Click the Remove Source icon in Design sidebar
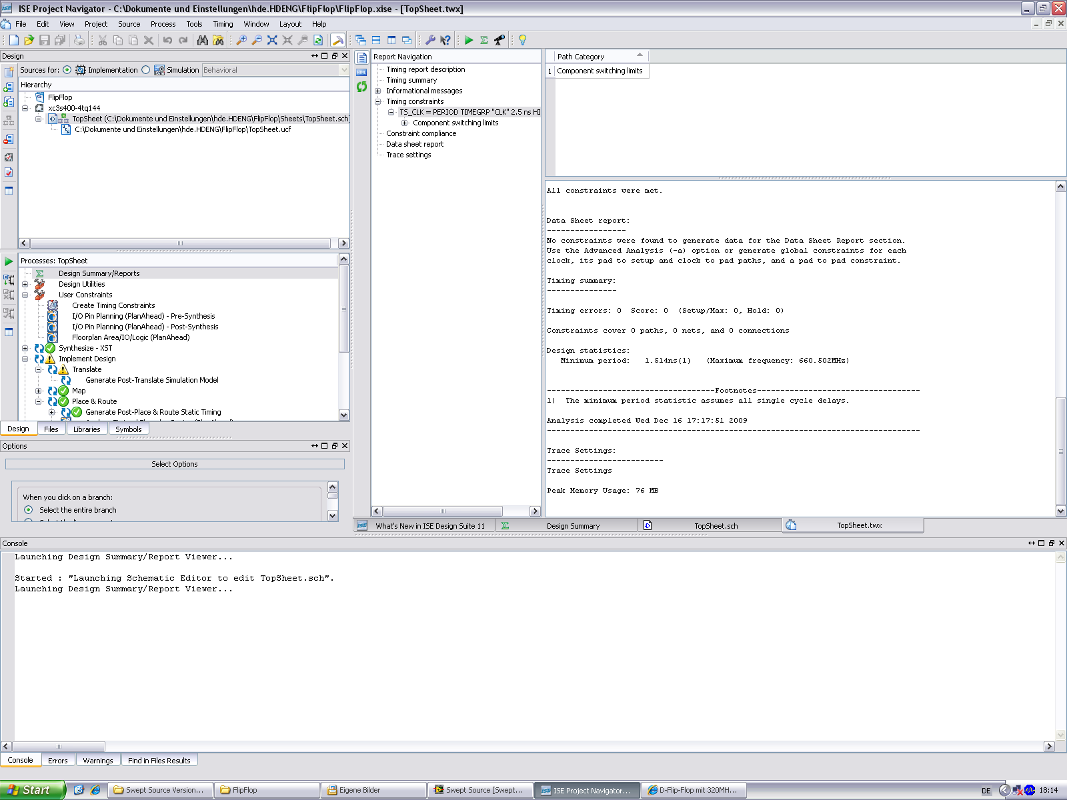Viewport: 1067px width, 800px height. pos(9,139)
